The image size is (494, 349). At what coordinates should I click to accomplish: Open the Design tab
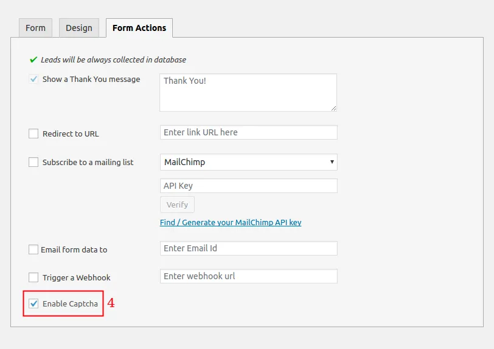tap(79, 28)
